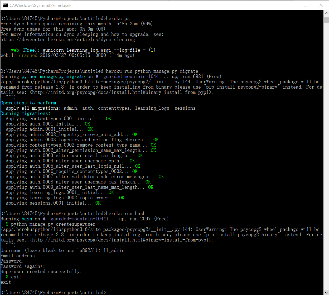Maximize the cmd.exe window

point(306,5)
